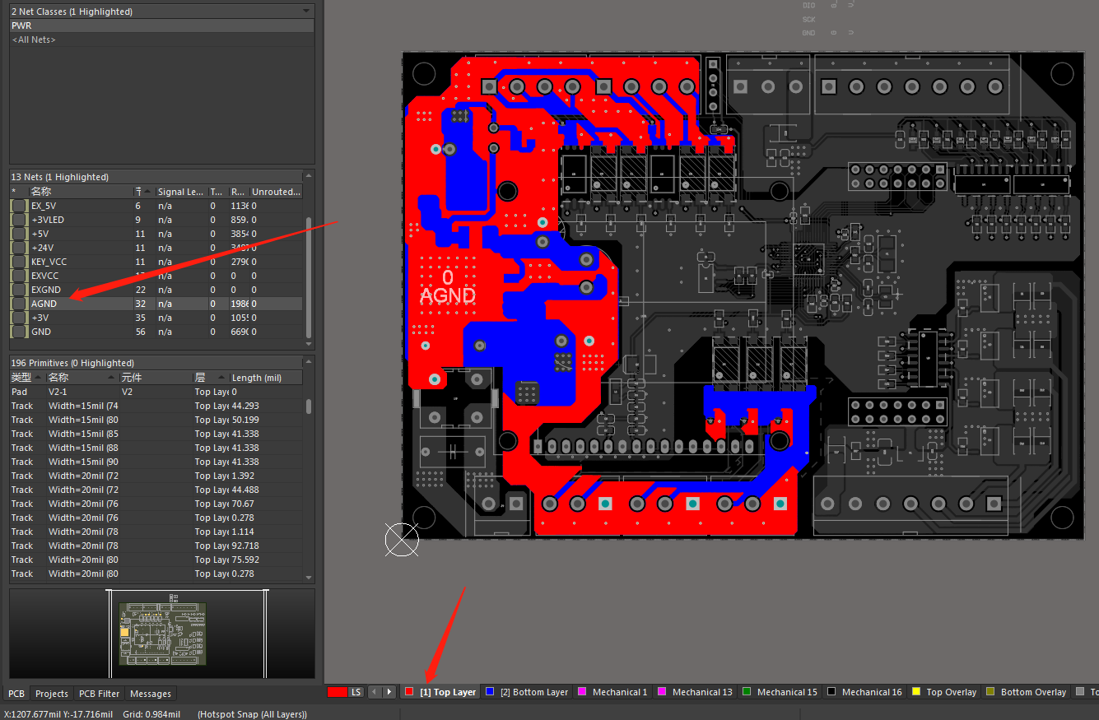Select the EXGND net name
This screenshot has width=1099, height=720.
(x=46, y=290)
